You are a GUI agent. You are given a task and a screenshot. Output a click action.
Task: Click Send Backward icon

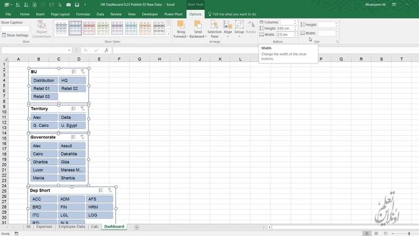pyautogui.click(x=198, y=25)
